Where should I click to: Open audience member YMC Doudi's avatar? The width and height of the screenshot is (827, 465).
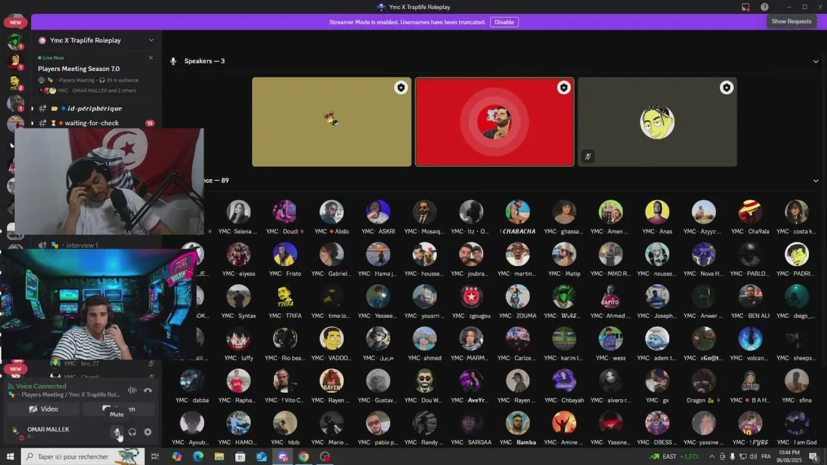pyautogui.click(x=285, y=212)
